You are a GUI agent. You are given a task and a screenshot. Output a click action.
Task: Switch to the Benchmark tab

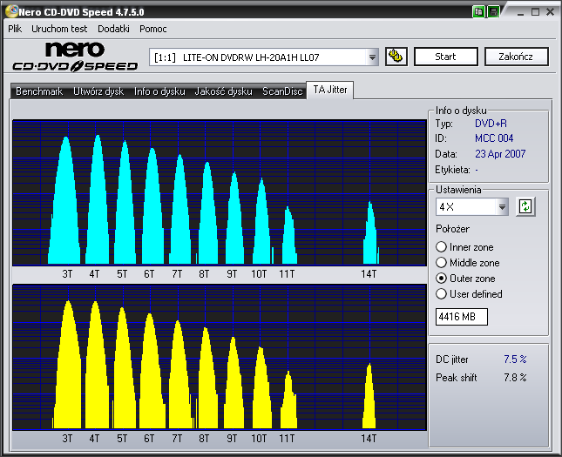(39, 91)
